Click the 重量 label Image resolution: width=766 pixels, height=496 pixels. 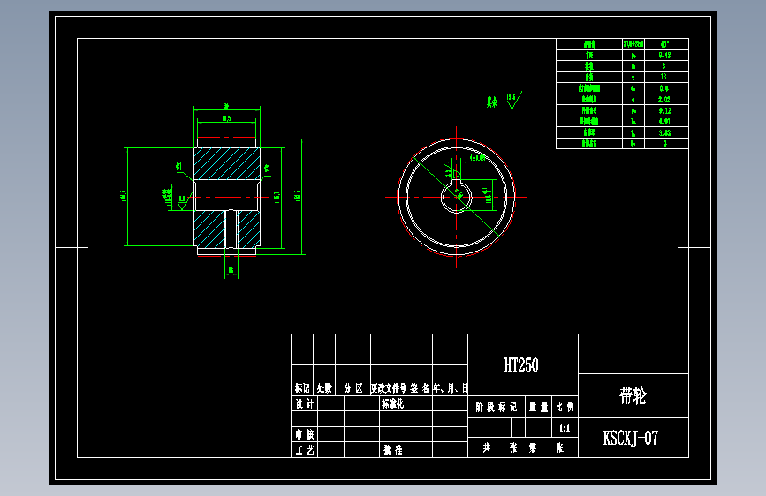click(539, 407)
